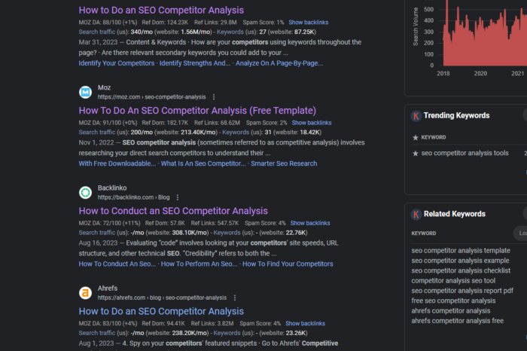
Task: Open the 'Identify Your Competitors' sitelink
Action: point(117,63)
